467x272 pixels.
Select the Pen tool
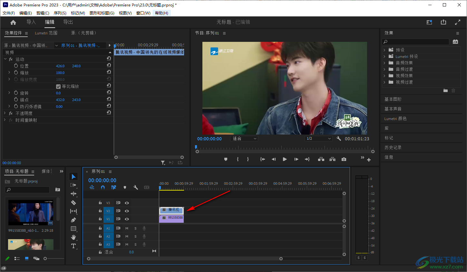click(x=73, y=220)
